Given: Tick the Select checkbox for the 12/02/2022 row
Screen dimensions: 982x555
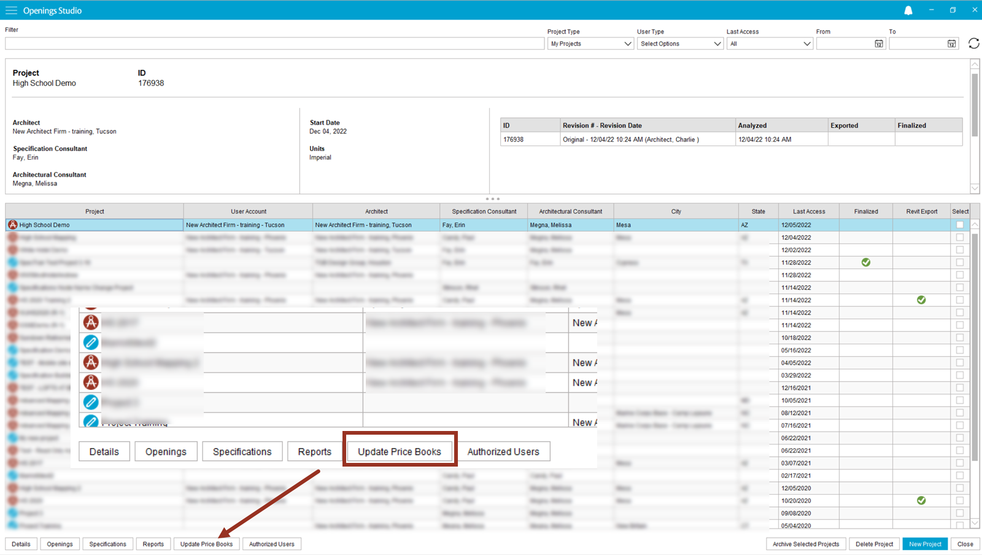Looking at the screenshot, I should (x=960, y=250).
